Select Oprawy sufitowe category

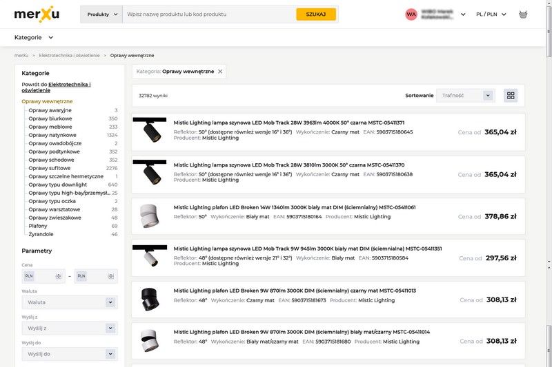click(x=50, y=168)
